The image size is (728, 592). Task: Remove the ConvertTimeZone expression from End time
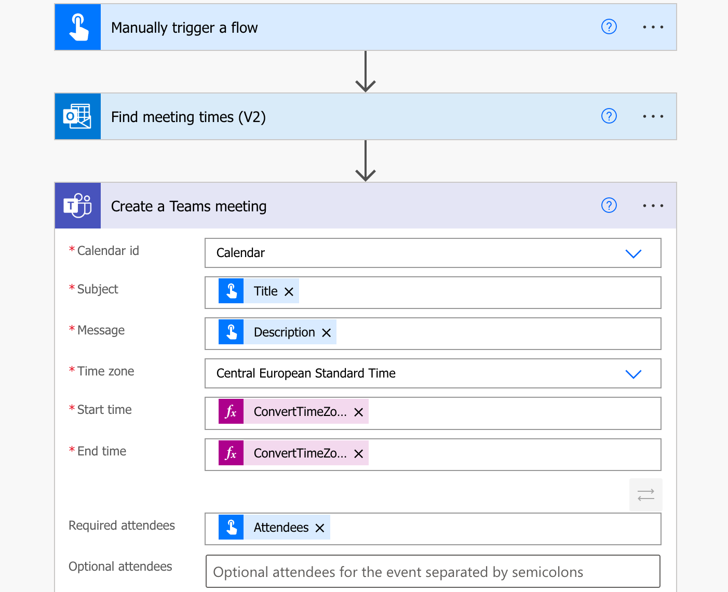(x=358, y=454)
